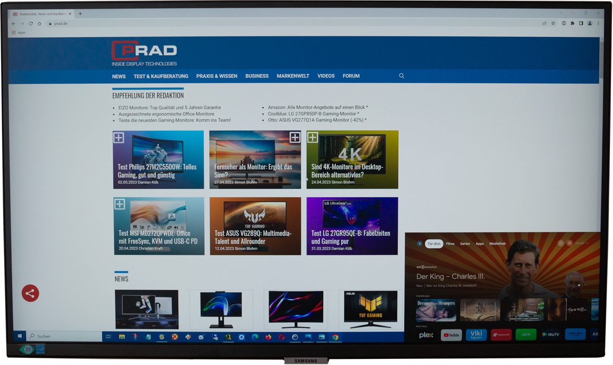Viewport: 613px width, 365px height.
Task: Open the YouTube app tile in Google TV
Action: click(x=451, y=335)
